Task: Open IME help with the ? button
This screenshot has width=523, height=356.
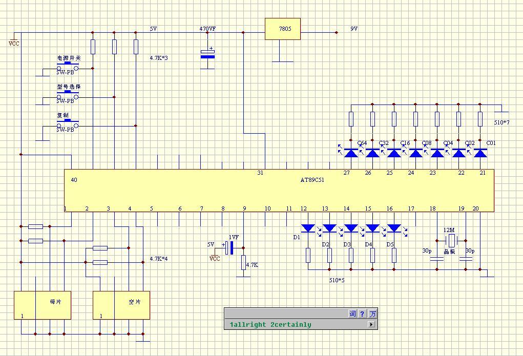Action: [362, 314]
